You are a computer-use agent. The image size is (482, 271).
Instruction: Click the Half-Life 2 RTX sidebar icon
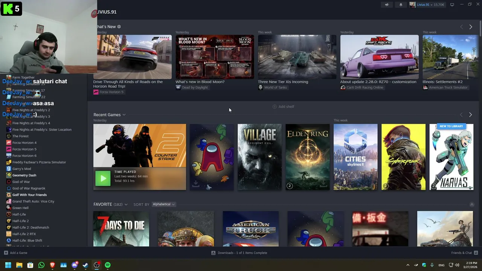pyautogui.click(x=9, y=234)
